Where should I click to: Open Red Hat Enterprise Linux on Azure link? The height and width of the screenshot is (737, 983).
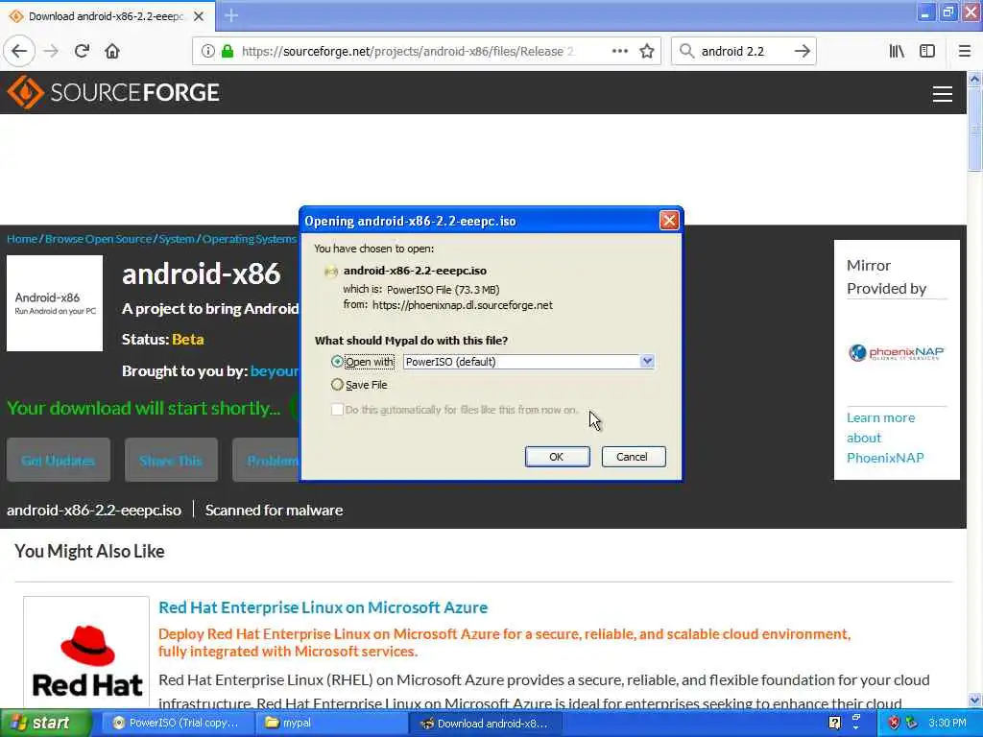323,607
